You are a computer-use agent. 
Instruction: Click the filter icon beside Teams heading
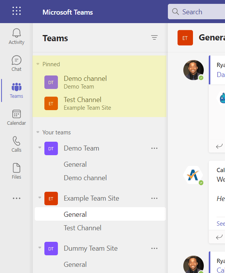[154, 38]
